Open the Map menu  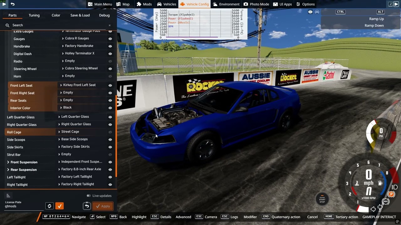coord(123,4)
